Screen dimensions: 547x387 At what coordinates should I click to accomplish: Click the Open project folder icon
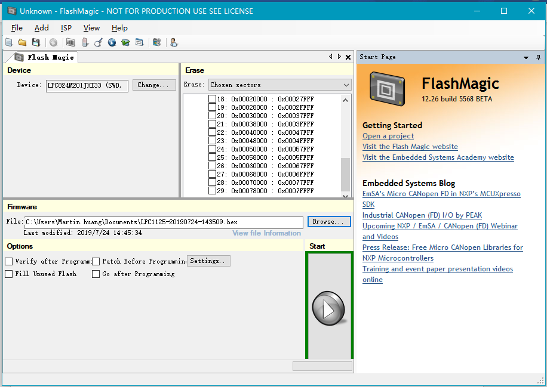point(22,42)
